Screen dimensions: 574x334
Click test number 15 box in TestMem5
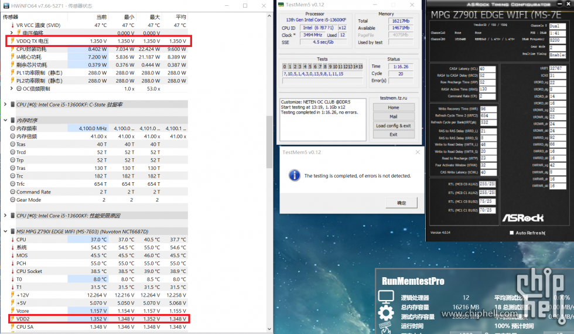pos(361,67)
